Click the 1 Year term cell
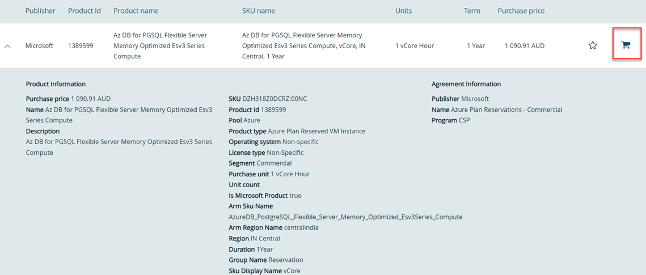The image size is (646, 275). pos(476,46)
